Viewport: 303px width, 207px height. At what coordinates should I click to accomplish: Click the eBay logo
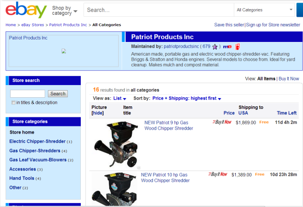click(26, 10)
